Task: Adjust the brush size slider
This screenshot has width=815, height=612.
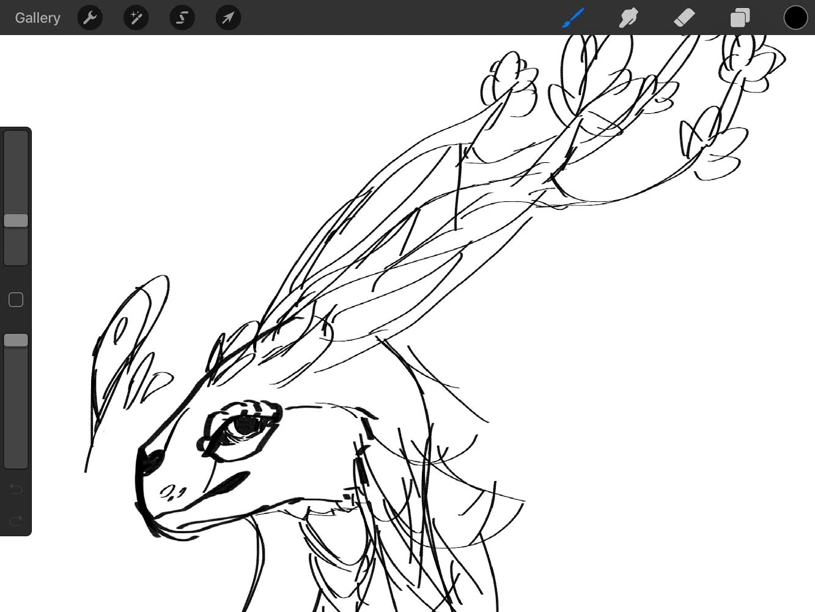Action: click(16, 220)
